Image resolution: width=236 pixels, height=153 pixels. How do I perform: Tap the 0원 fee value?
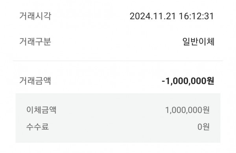pos(203,127)
